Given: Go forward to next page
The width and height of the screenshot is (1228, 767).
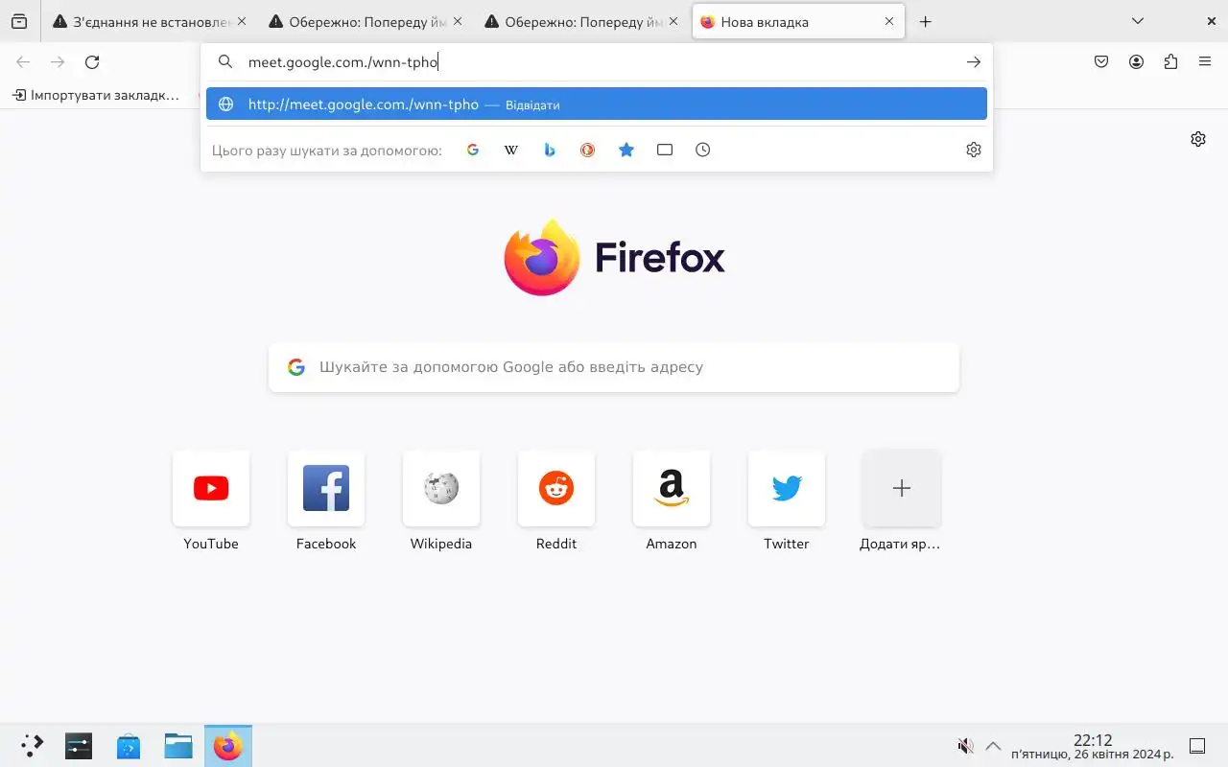Looking at the screenshot, I should point(58,62).
